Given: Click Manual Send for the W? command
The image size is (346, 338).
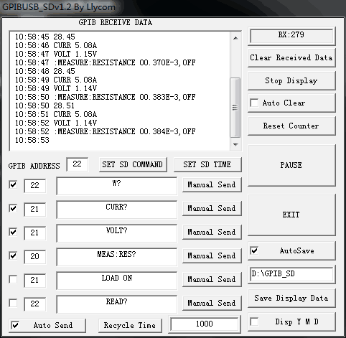Looking at the screenshot, I should point(212,184).
